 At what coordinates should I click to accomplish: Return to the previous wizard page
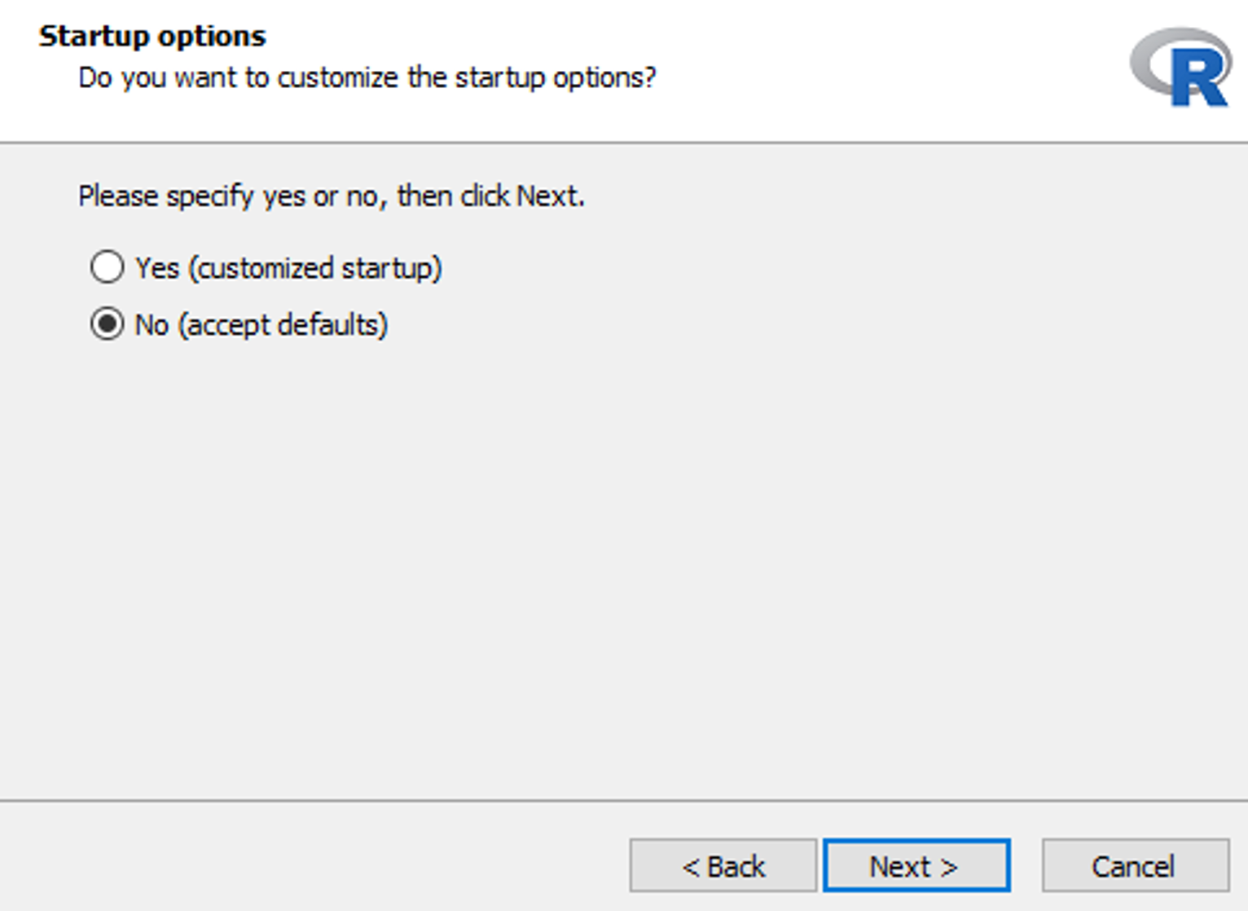tap(723, 865)
